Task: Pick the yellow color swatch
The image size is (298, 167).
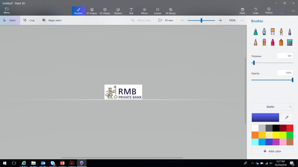Action: pyautogui.click(x=276, y=135)
